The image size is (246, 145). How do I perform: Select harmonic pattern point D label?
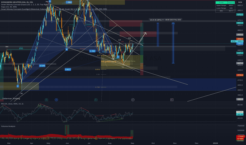118,57
